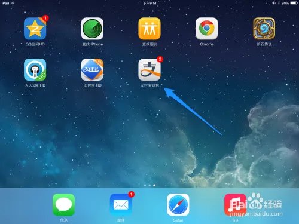The width and height of the screenshot is (299, 224).
Task: Open the Hearthstone game icon
Action: point(264,29)
